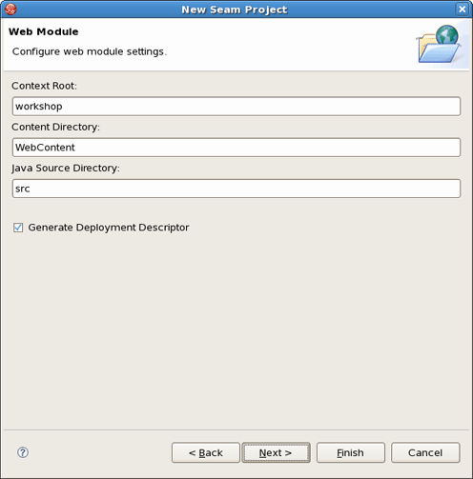Focus the Content Directory field

tap(236, 148)
